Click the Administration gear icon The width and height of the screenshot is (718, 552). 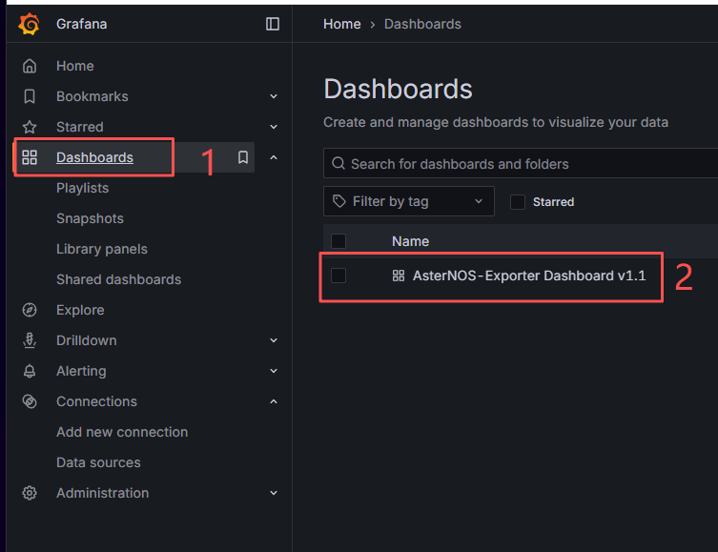point(30,493)
